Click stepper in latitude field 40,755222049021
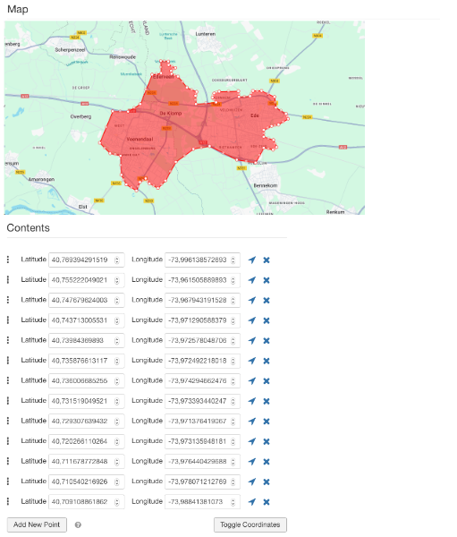This screenshot has height=537, width=457. click(117, 280)
